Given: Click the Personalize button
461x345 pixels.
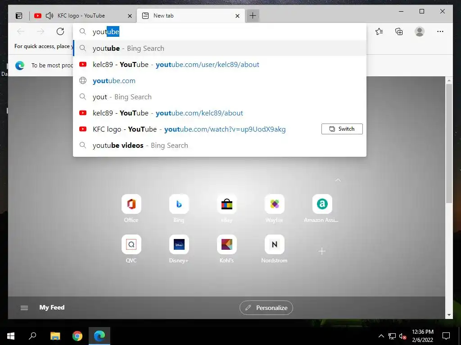Looking at the screenshot, I should click(266, 308).
